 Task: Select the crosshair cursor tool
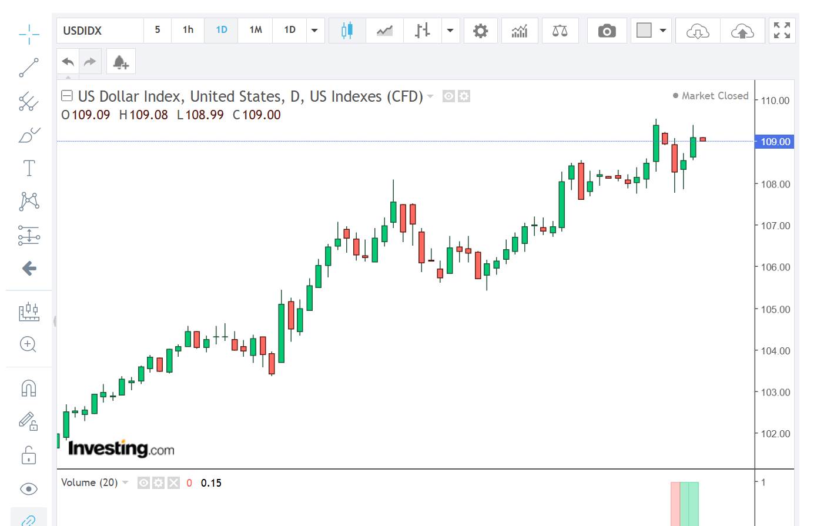point(29,34)
